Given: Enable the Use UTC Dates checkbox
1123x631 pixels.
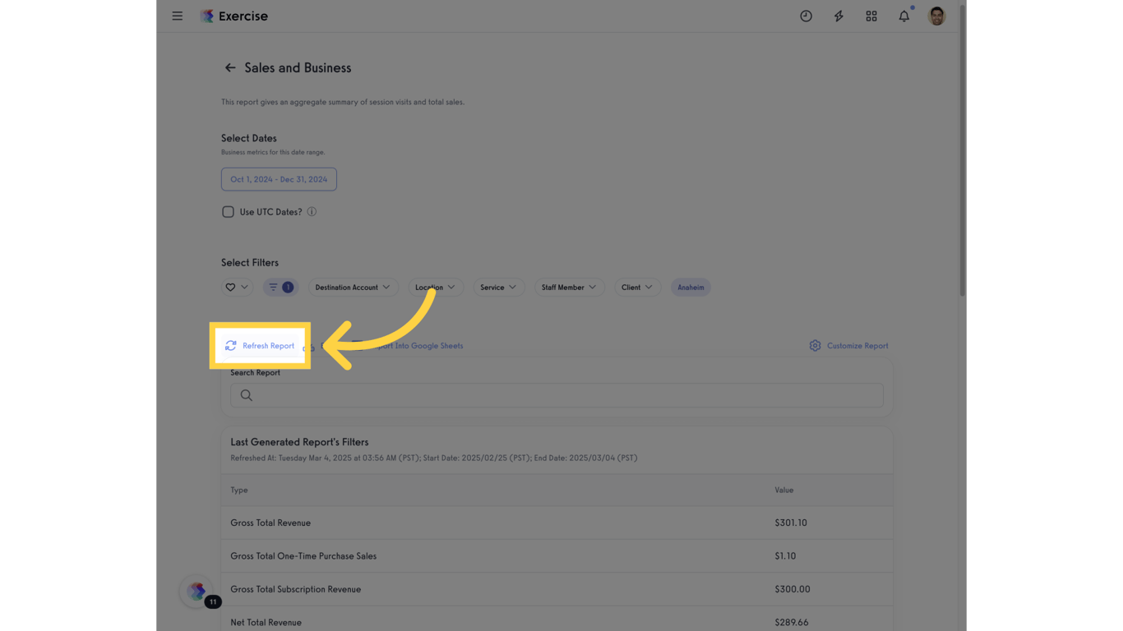Looking at the screenshot, I should [228, 212].
